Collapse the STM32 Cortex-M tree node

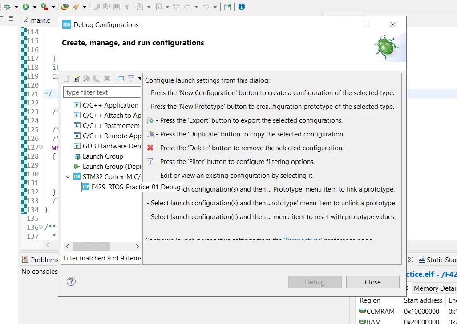pyautogui.click(x=68, y=177)
